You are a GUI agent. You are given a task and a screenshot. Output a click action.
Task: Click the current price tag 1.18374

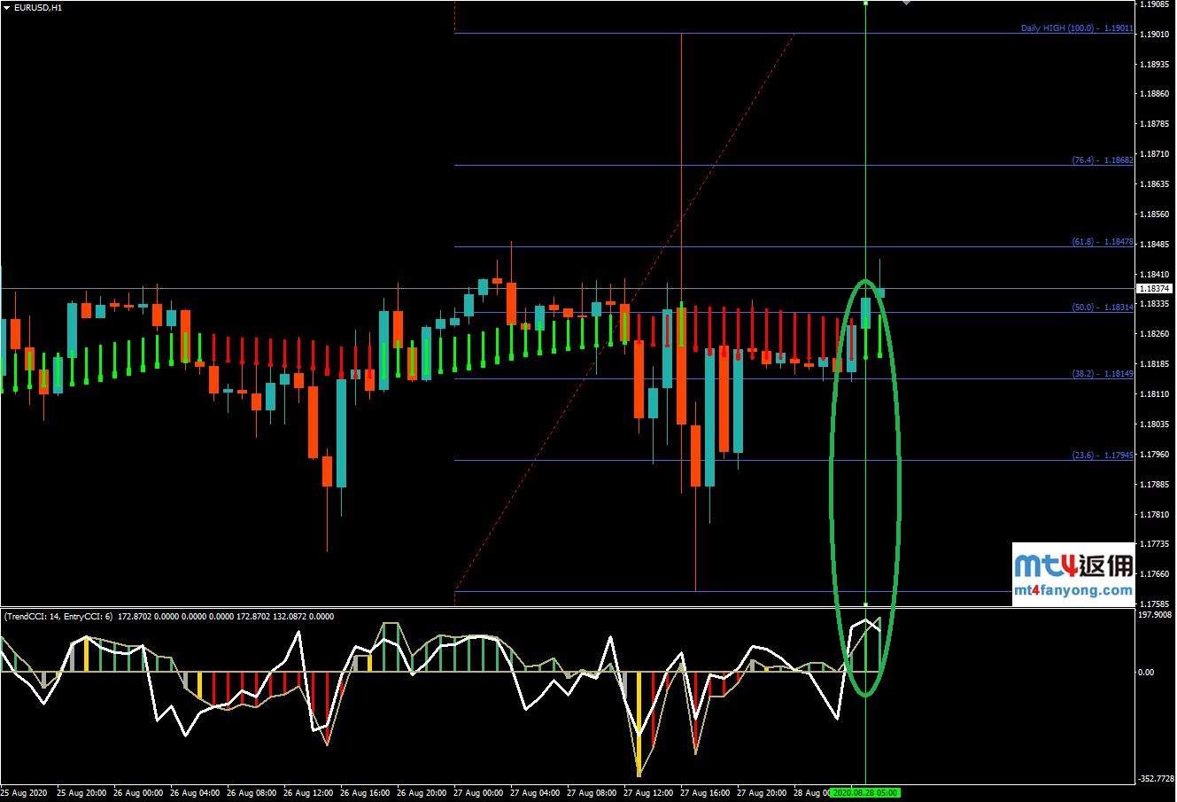click(1155, 289)
